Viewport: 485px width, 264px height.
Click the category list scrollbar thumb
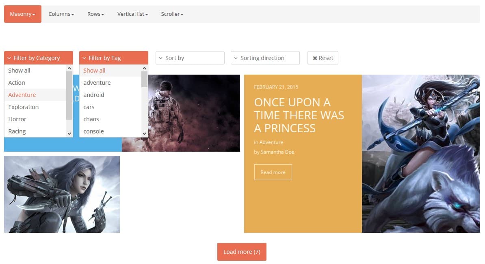point(69,95)
